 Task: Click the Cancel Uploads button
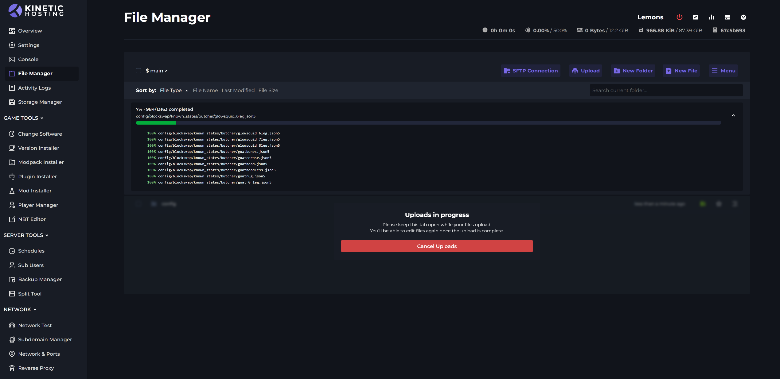point(437,246)
